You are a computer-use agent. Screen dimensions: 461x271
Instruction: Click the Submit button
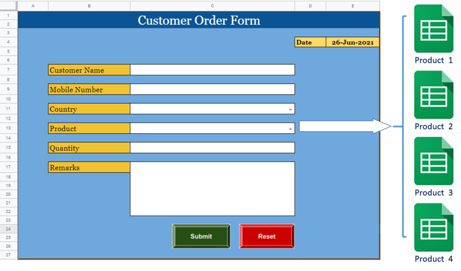201,236
